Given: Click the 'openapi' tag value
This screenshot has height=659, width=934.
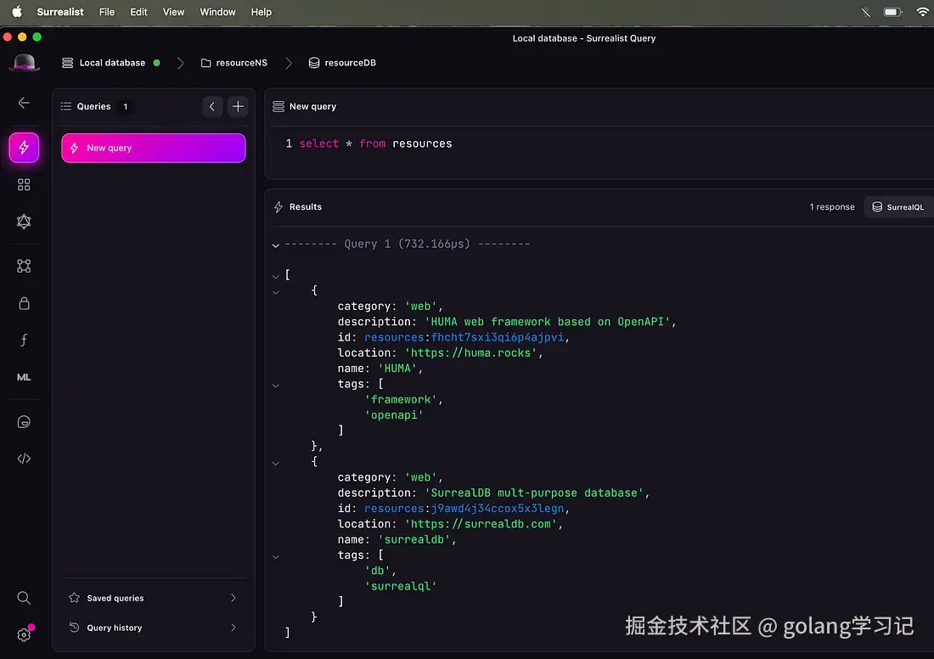Looking at the screenshot, I should point(394,414).
